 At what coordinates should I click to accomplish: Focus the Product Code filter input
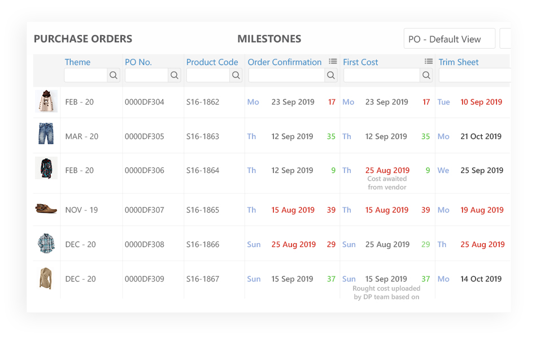208,75
